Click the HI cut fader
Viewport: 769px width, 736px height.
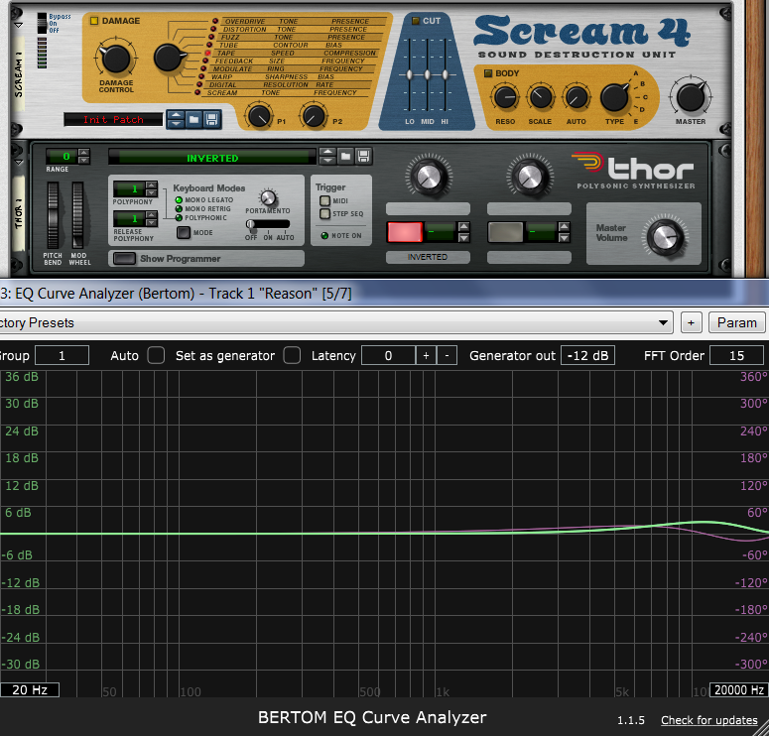[445, 75]
